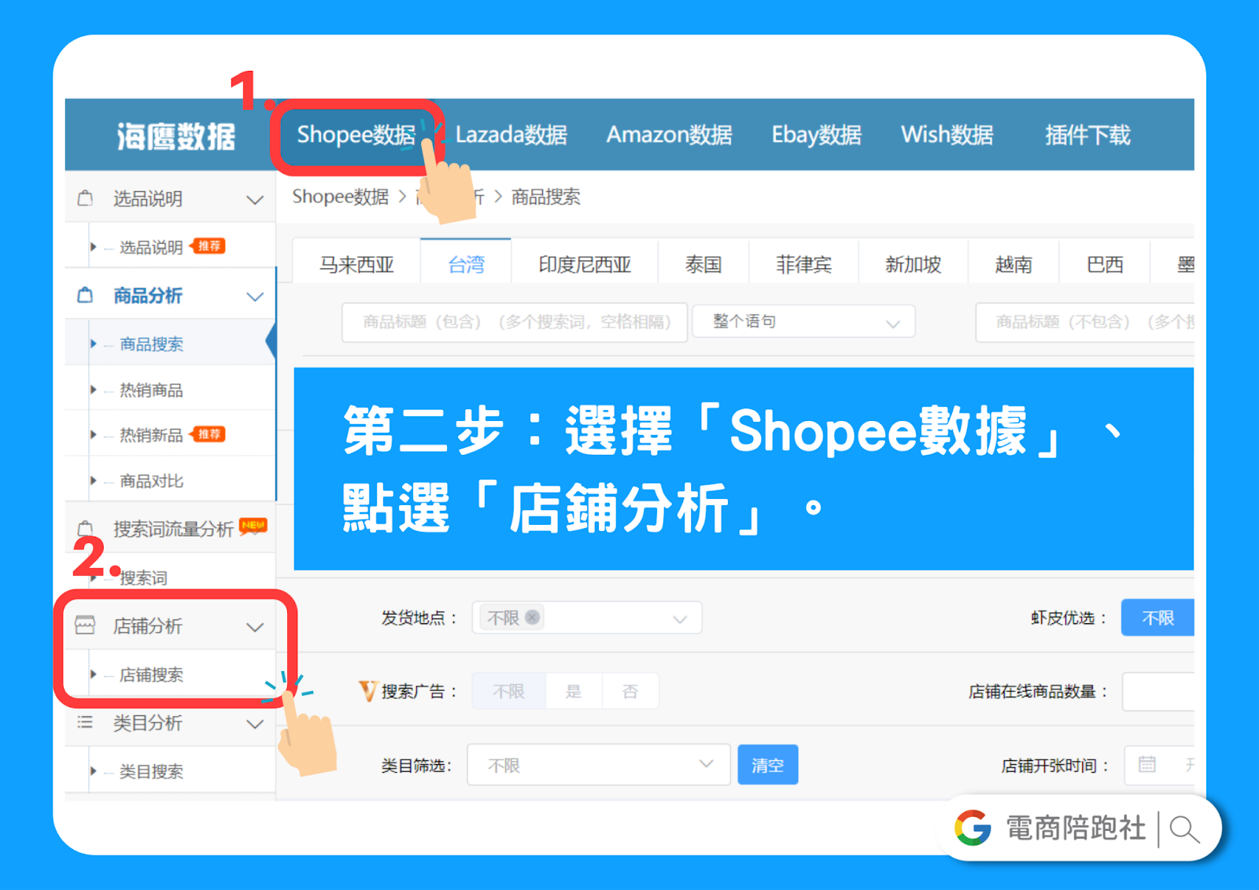Image resolution: width=1259 pixels, height=890 pixels.
Task: Open the 发货地点 dropdown
Action: coord(587,618)
